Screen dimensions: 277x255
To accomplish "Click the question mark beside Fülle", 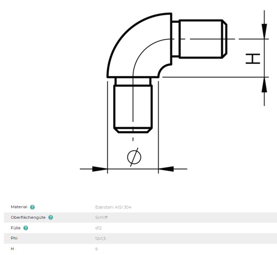I will pyautogui.click(x=26, y=228).
